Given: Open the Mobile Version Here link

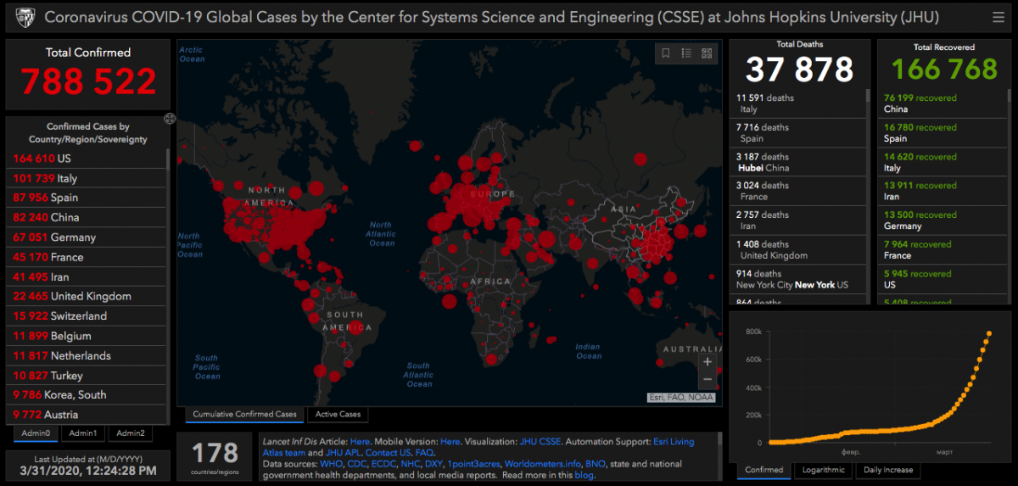Looking at the screenshot, I should point(450,442).
